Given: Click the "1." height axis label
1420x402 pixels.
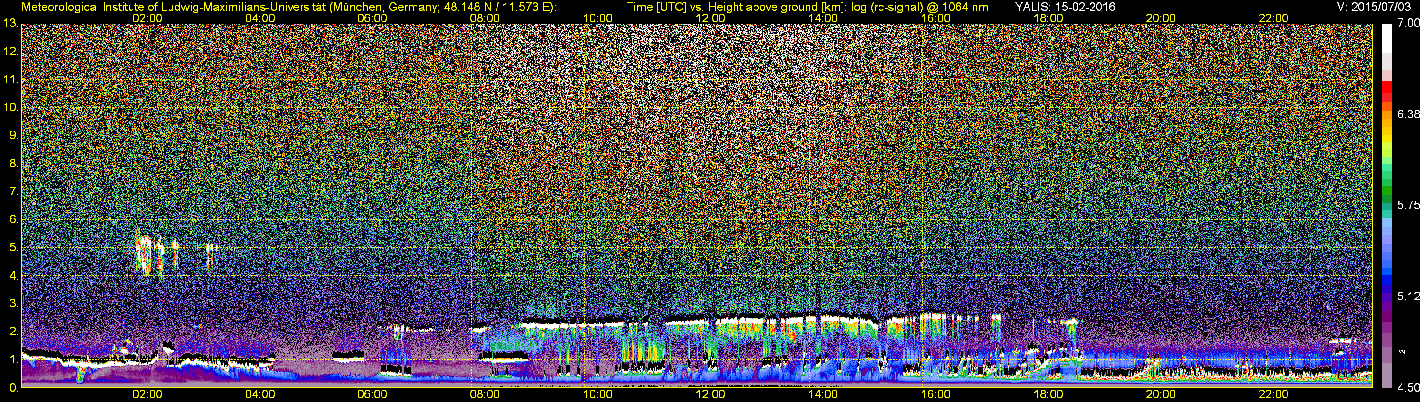Looking at the screenshot, I should (13, 359).
